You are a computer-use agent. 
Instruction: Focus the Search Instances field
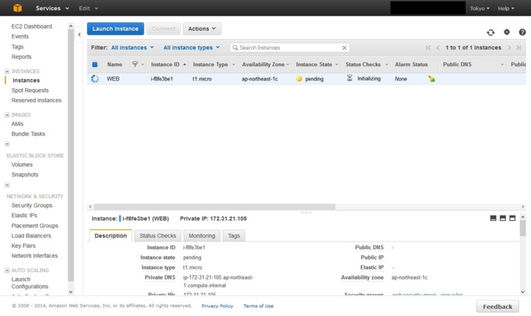point(289,48)
